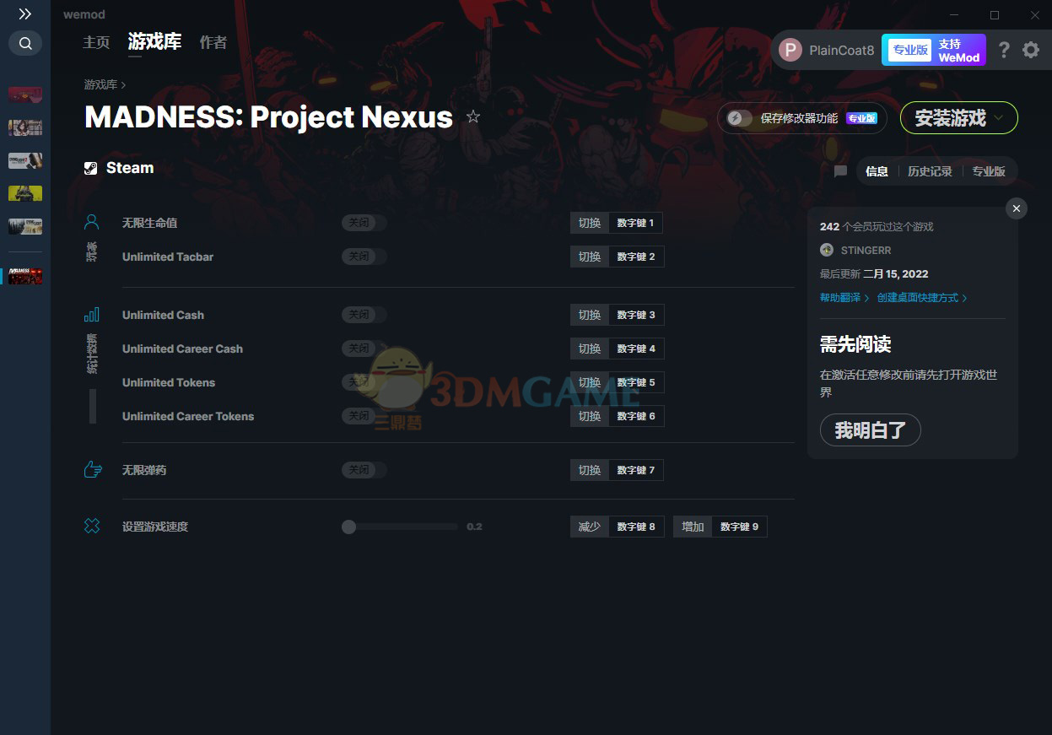Adjust the 设置游戏速度 slider handle
The height and width of the screenshot is (735, 1052).
coord(348,527)
